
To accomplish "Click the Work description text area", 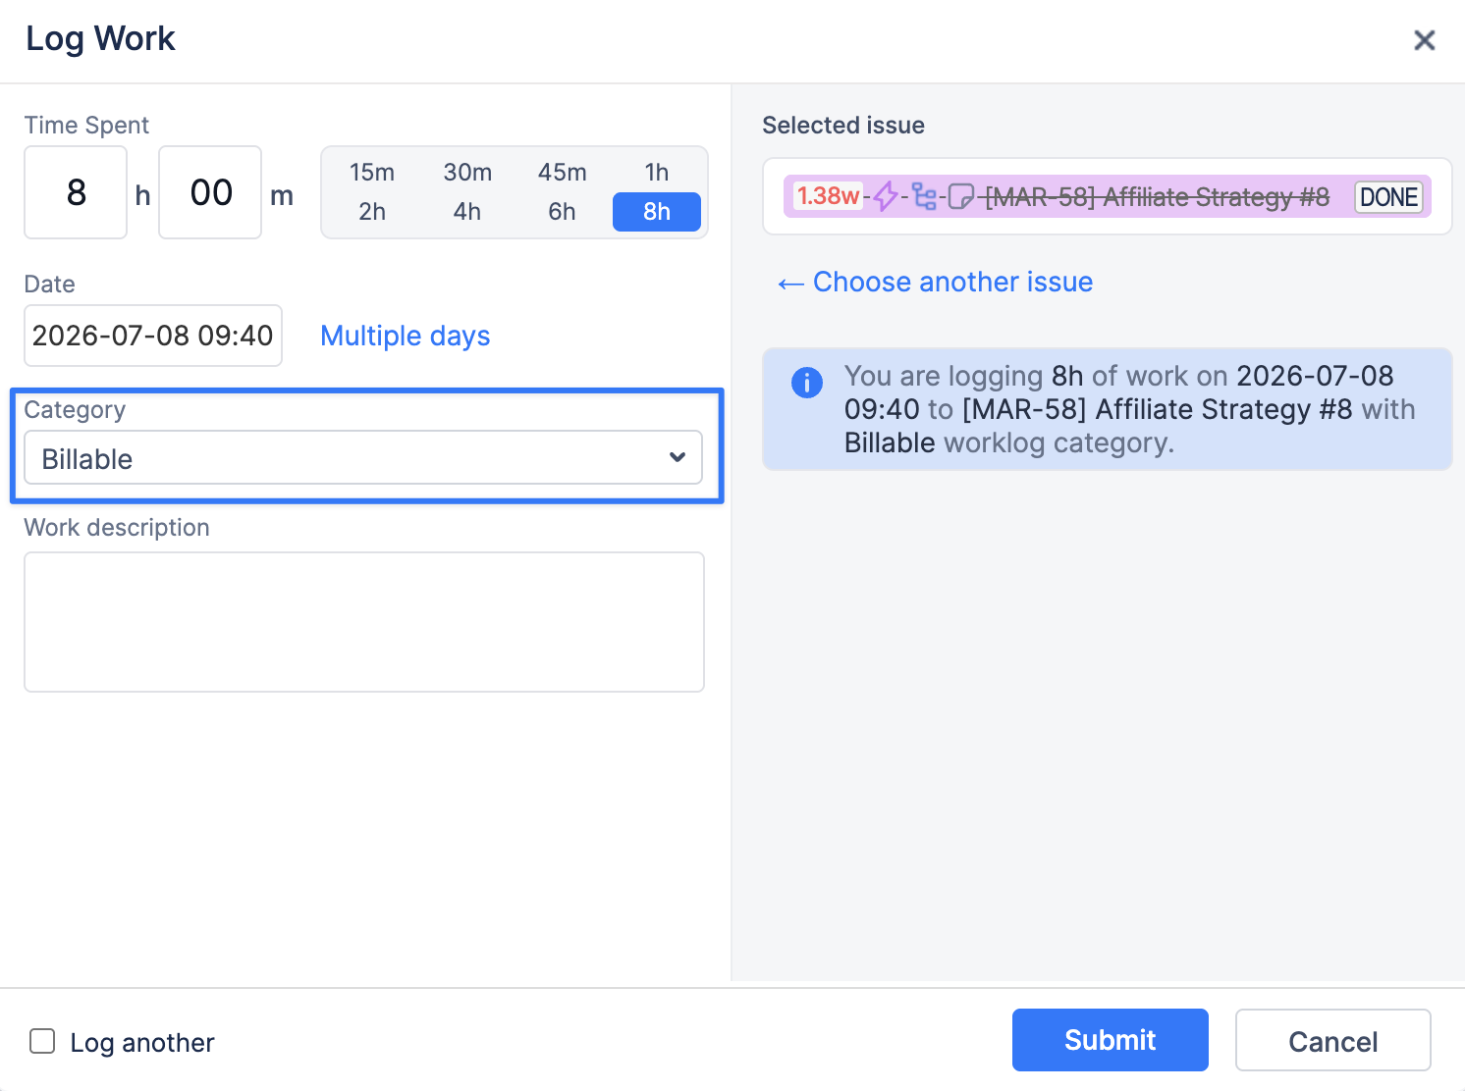I will 364,622.
